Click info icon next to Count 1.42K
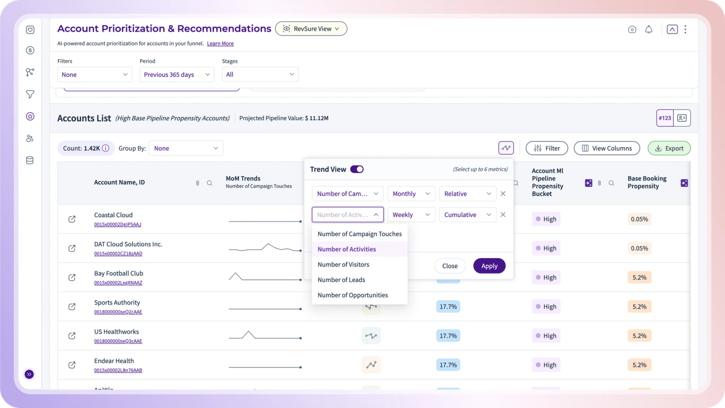The image size is (725, 408). pos(106,148)
